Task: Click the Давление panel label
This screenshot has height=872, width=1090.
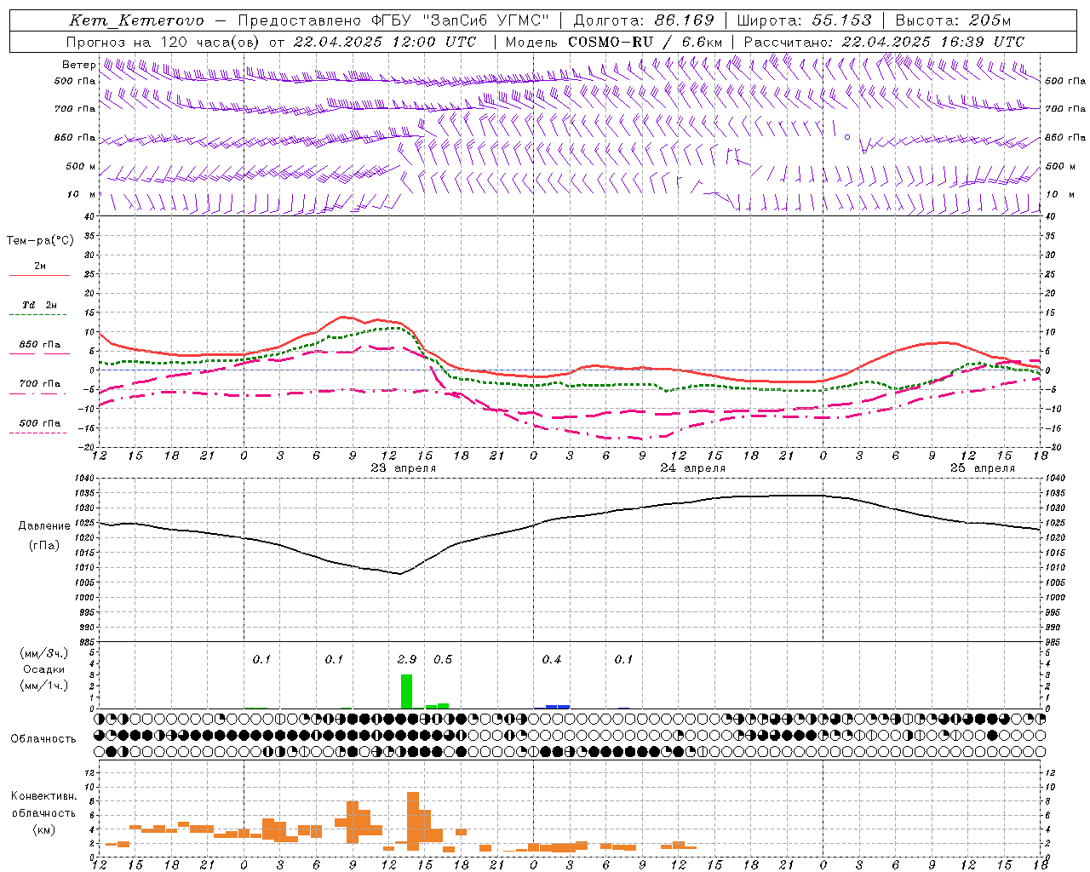Action: click(44, 526)
